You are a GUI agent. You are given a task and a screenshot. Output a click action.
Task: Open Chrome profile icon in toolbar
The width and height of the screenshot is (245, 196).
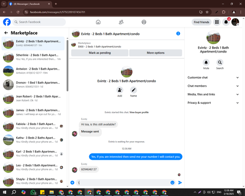[234, 12]
